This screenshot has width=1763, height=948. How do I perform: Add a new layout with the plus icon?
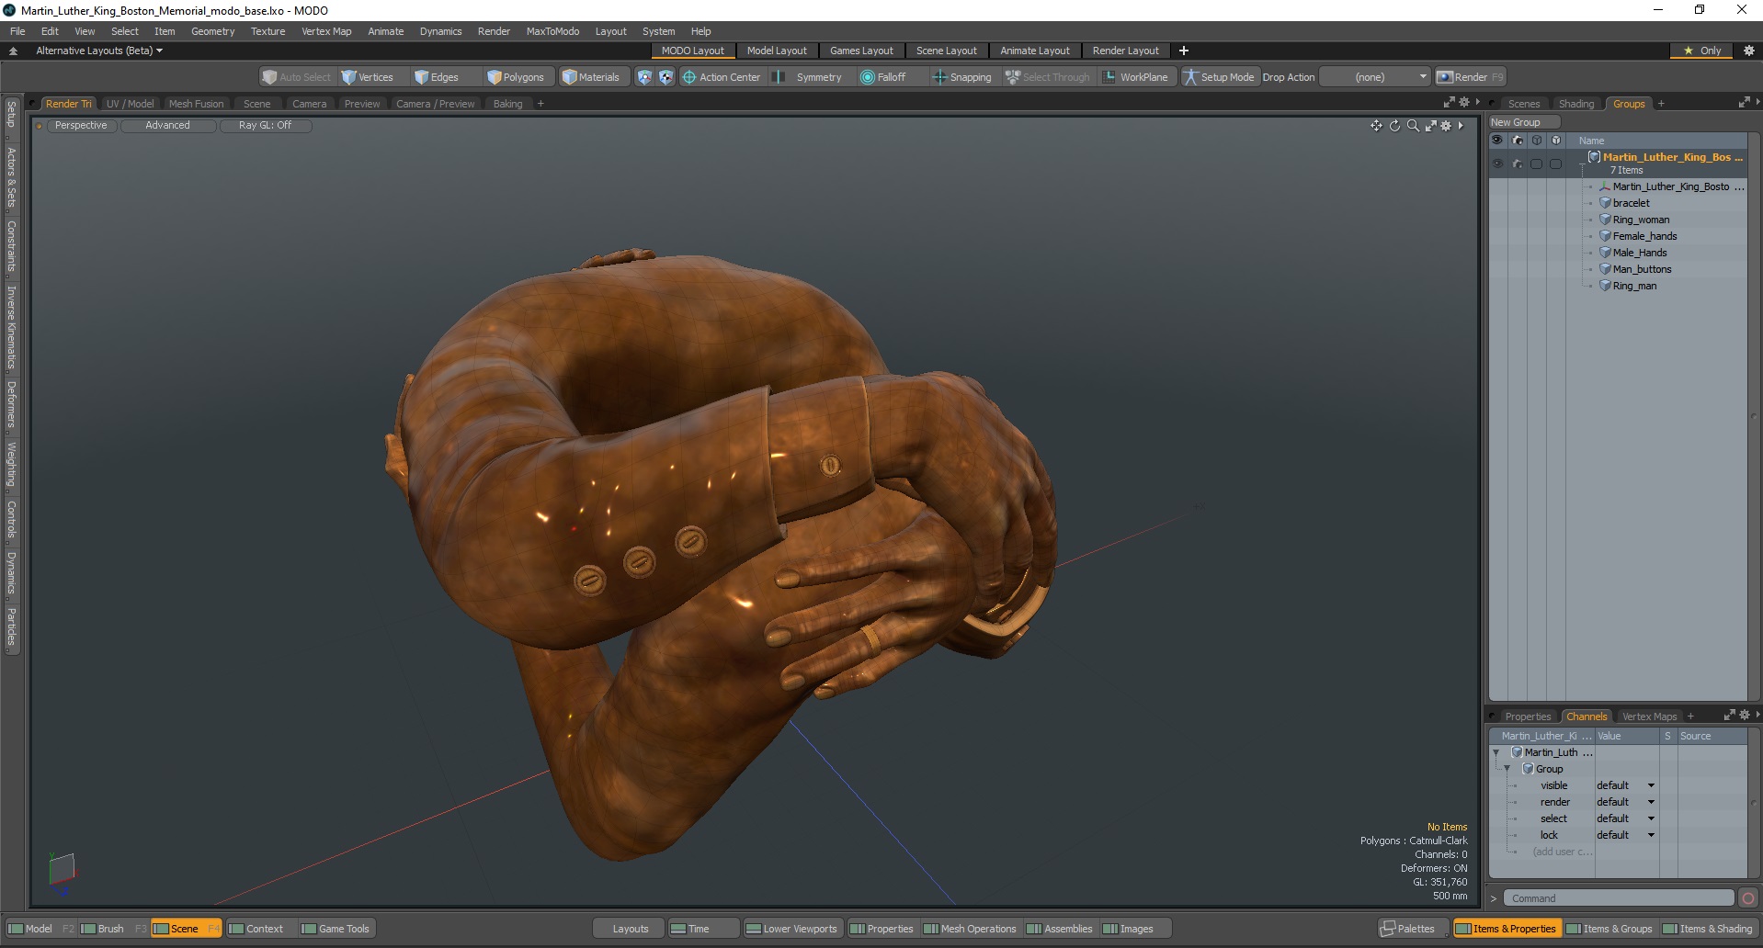1184,51
